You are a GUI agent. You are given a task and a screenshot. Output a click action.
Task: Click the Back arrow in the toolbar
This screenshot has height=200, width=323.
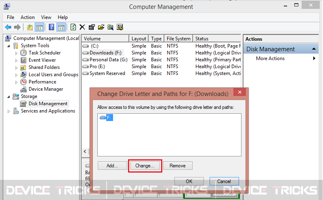click(8, 27)
